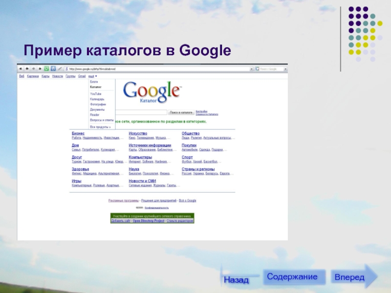Click the green reload icon in browser toolbar
Image resolution: width=391 pixels, height=293 pixels.
(x=46, y=69)
